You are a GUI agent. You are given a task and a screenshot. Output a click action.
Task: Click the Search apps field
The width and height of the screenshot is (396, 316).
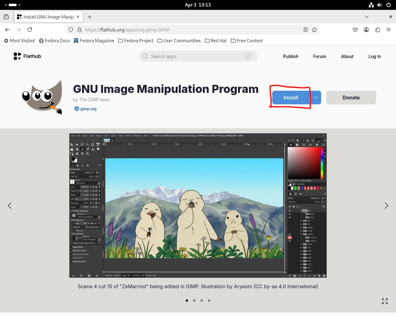coord(198,56)
